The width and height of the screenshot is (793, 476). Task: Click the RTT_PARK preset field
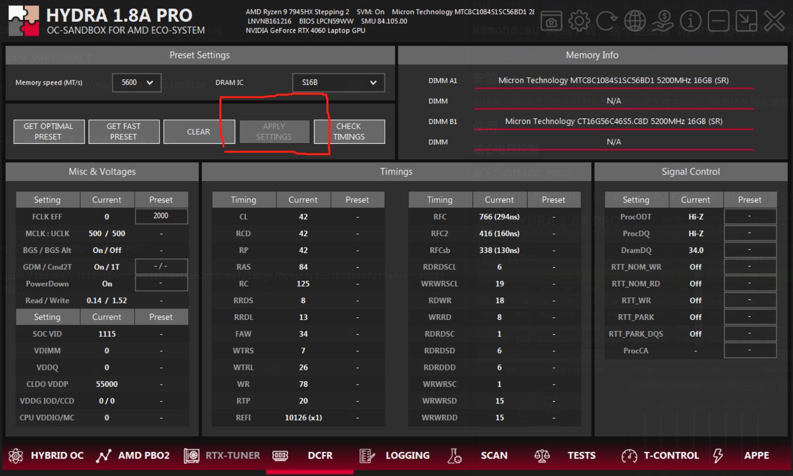750,316
